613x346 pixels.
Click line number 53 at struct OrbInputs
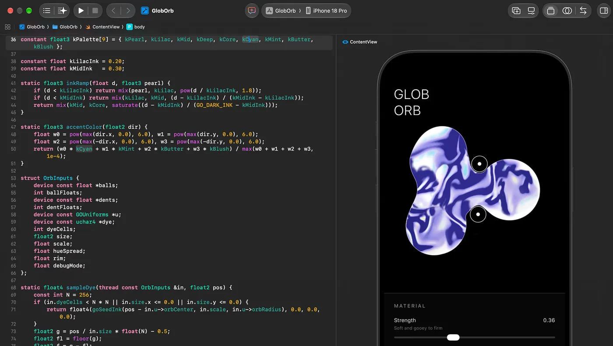13,178
